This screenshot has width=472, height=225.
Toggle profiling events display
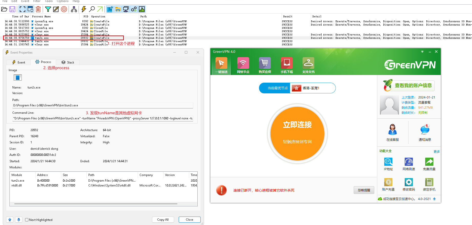click(x=142, y=9)
